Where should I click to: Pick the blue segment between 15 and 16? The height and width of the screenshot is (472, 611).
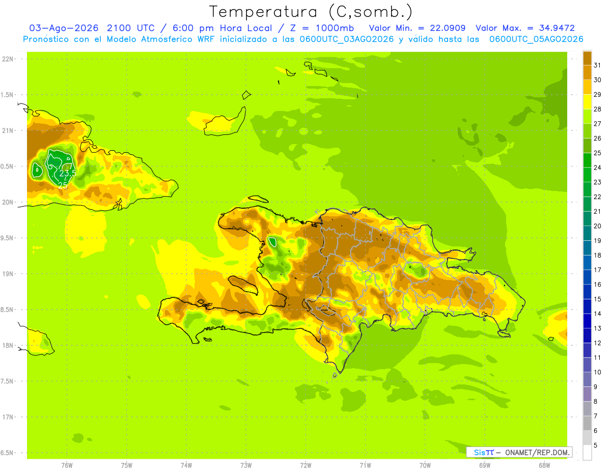point(587,291)
